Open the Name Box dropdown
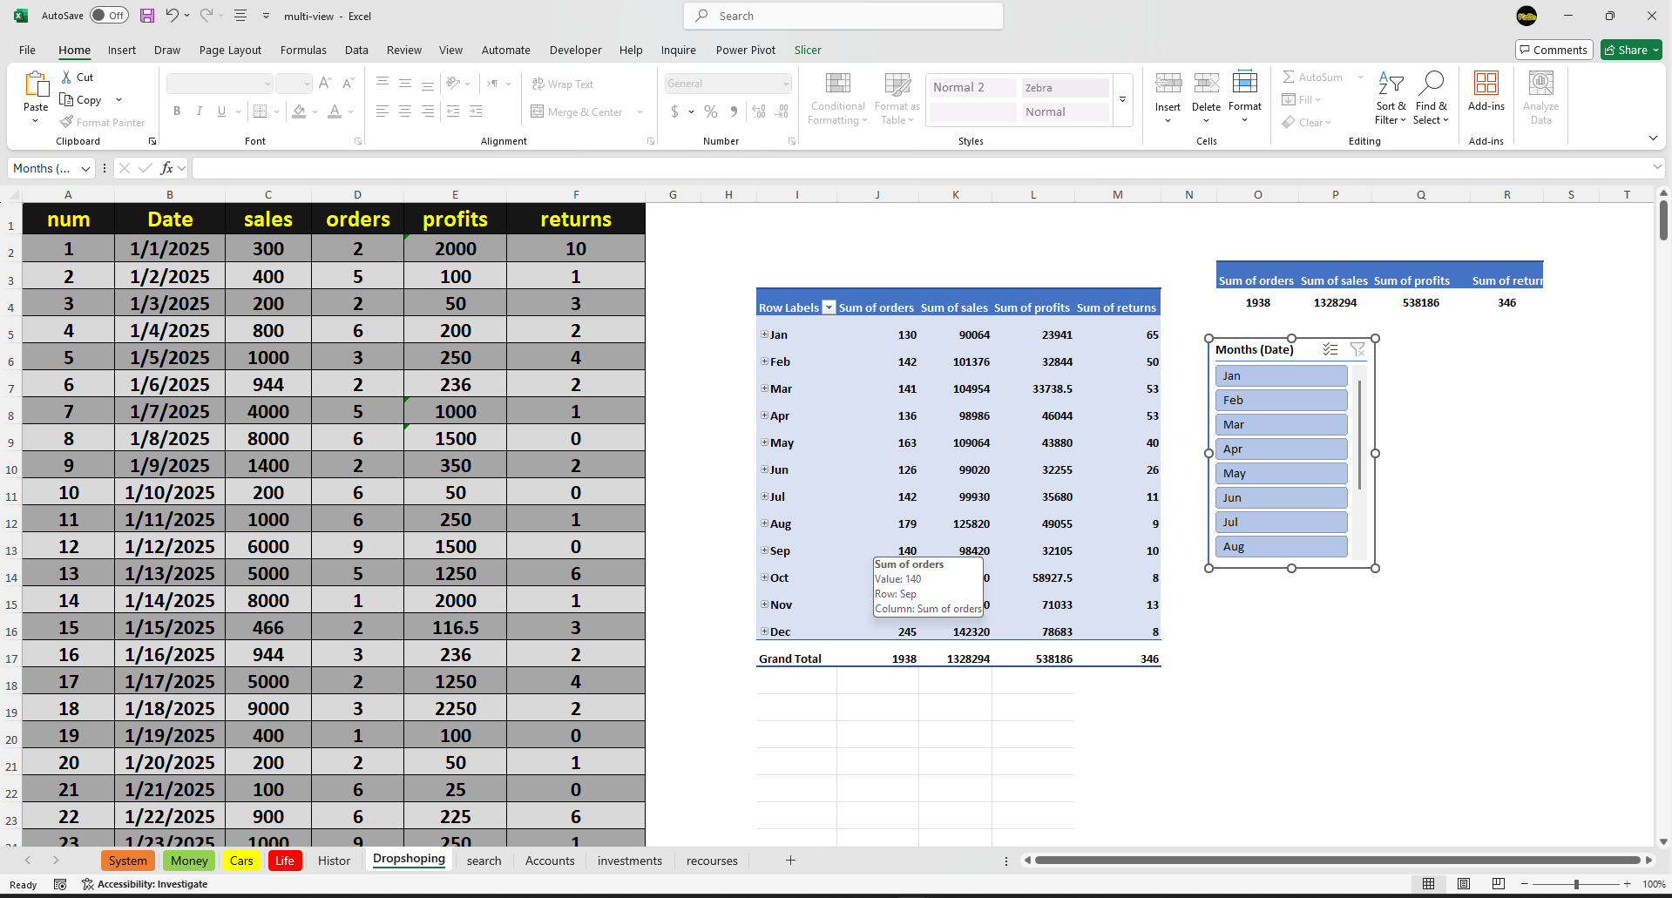This screenshot has width=1672, height=898. 85,168
